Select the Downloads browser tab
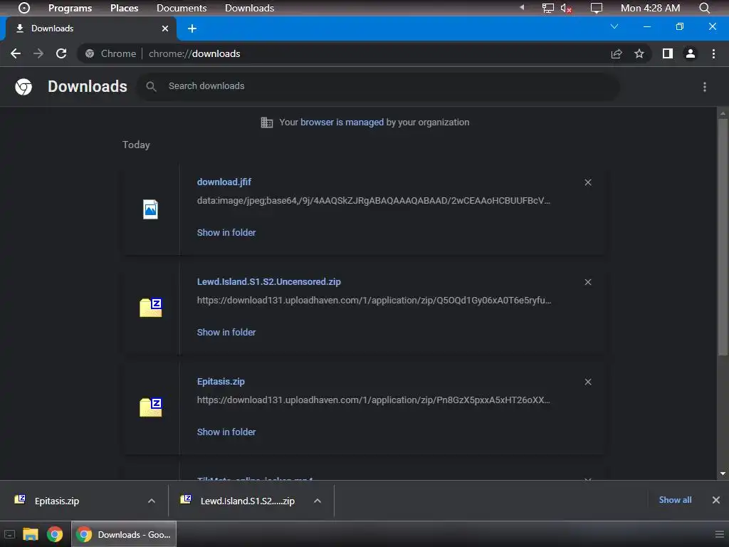 pyautogui.click(x=90, y=28)
